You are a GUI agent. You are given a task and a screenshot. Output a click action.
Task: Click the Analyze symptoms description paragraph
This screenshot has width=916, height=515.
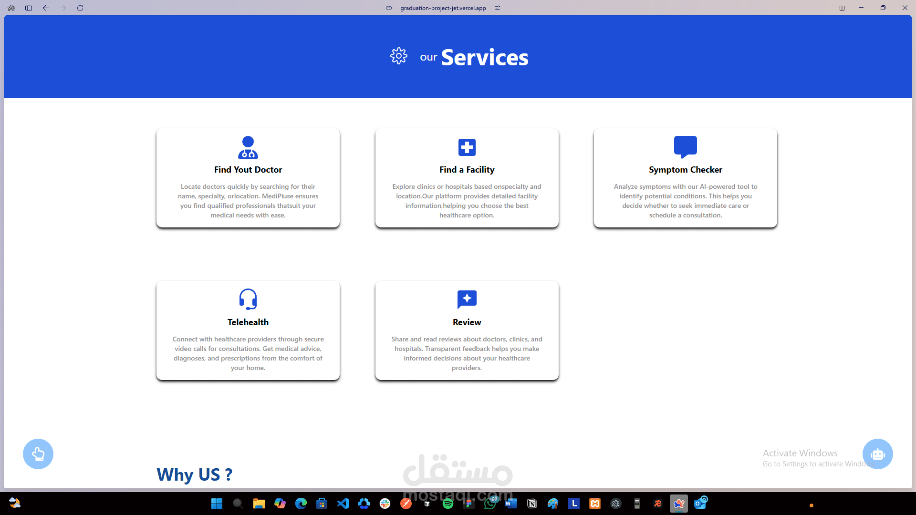(686, 201)
